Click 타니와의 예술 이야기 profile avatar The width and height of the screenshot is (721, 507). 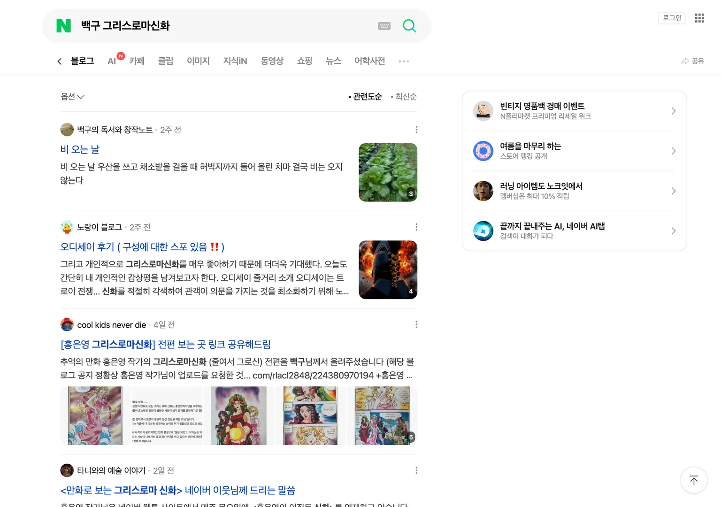(67, 470)
